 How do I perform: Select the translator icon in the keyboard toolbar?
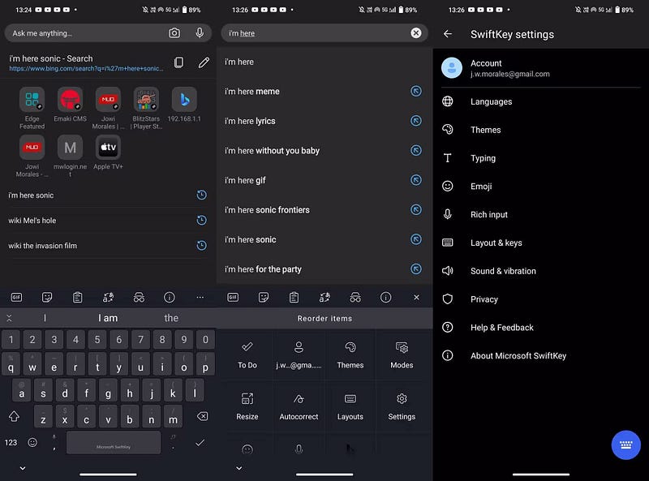point(108,297)
